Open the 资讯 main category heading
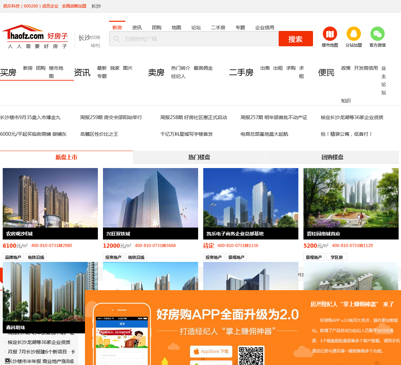 [x=82, y=72]
